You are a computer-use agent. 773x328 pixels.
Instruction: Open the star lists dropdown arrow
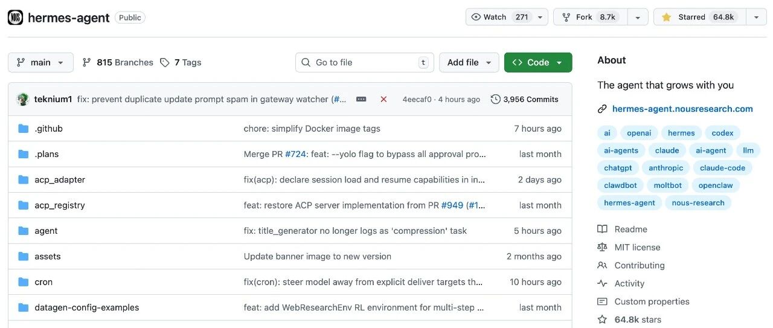click(x=756, y=17)
